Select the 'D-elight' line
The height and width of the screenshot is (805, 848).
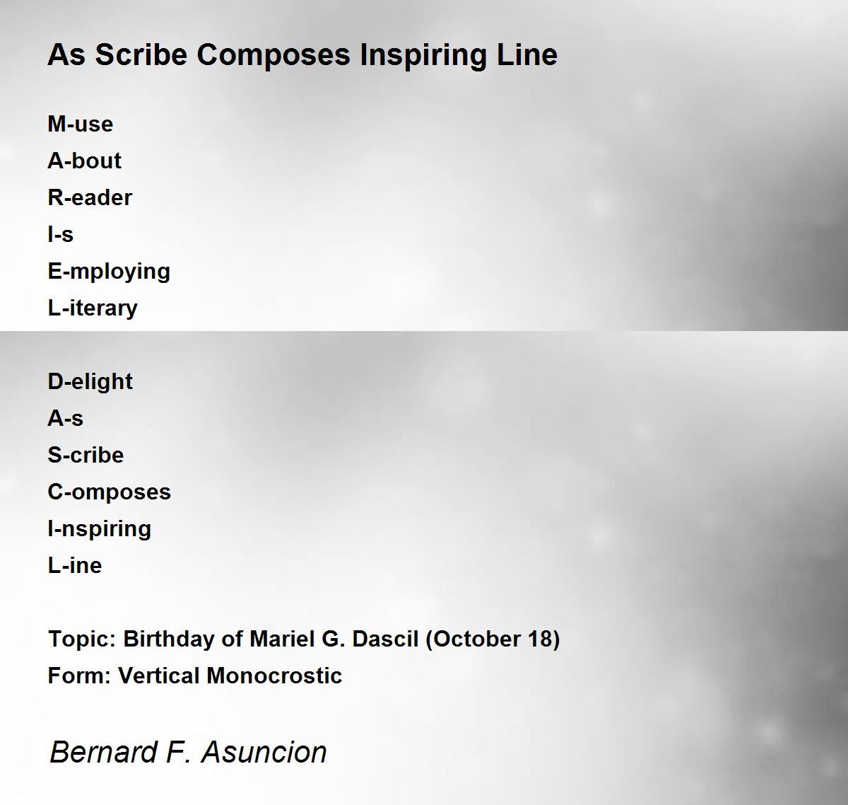click(x=90, y=382)
